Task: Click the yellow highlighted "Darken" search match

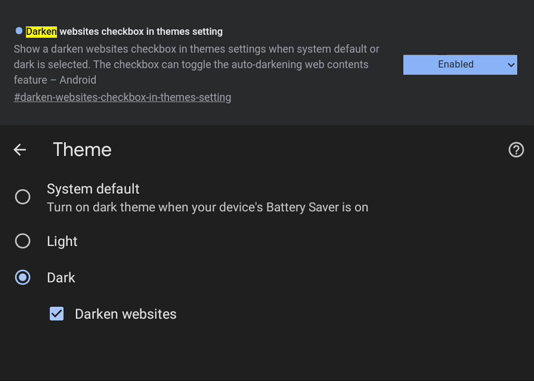Action: 41,32
